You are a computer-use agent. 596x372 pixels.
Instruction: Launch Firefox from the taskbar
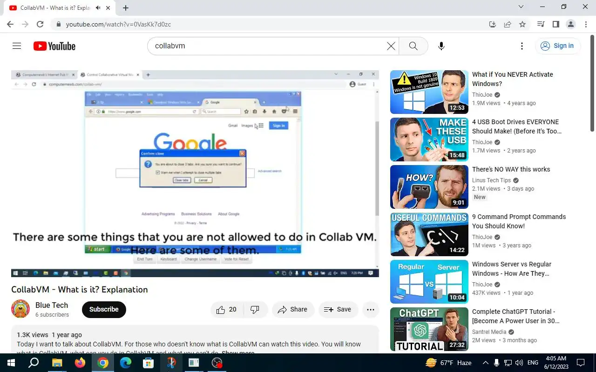[x=80, y=363]
